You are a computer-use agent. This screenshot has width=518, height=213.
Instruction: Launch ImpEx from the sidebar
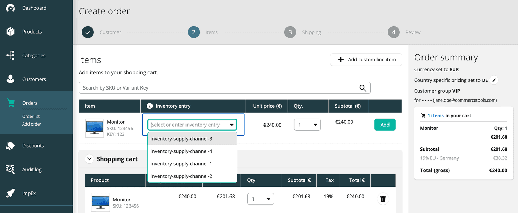click(10, 193)
